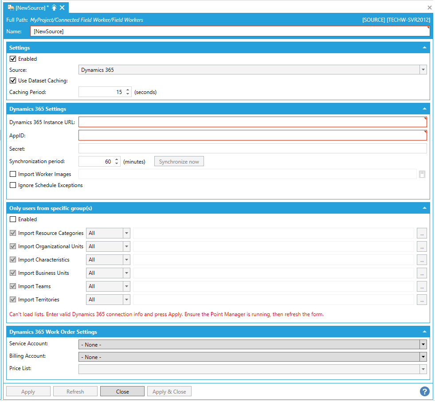Viewport: 435px width, 402px height.
Task: Open the Billing Account dropdown list
Action: point(252,357)
